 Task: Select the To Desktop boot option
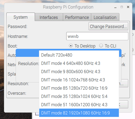tap(82, 46)
